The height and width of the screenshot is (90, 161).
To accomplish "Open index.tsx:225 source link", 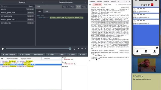I will 124,52.
